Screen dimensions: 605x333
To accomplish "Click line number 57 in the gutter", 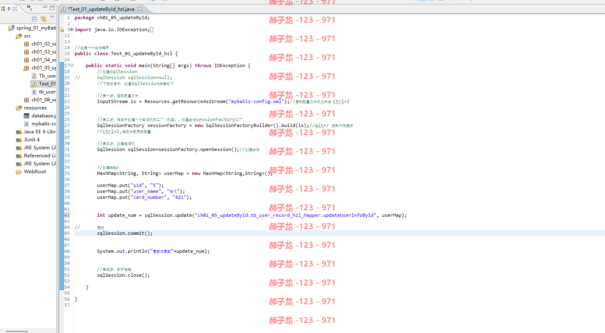I will click(67, 305).
